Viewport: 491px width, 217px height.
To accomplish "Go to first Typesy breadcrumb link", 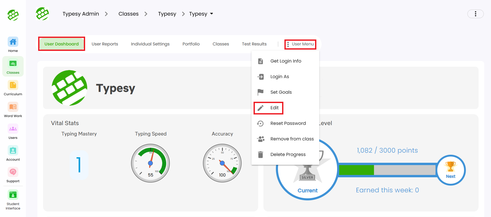I will pyautogui.click(x=167, y=14).
